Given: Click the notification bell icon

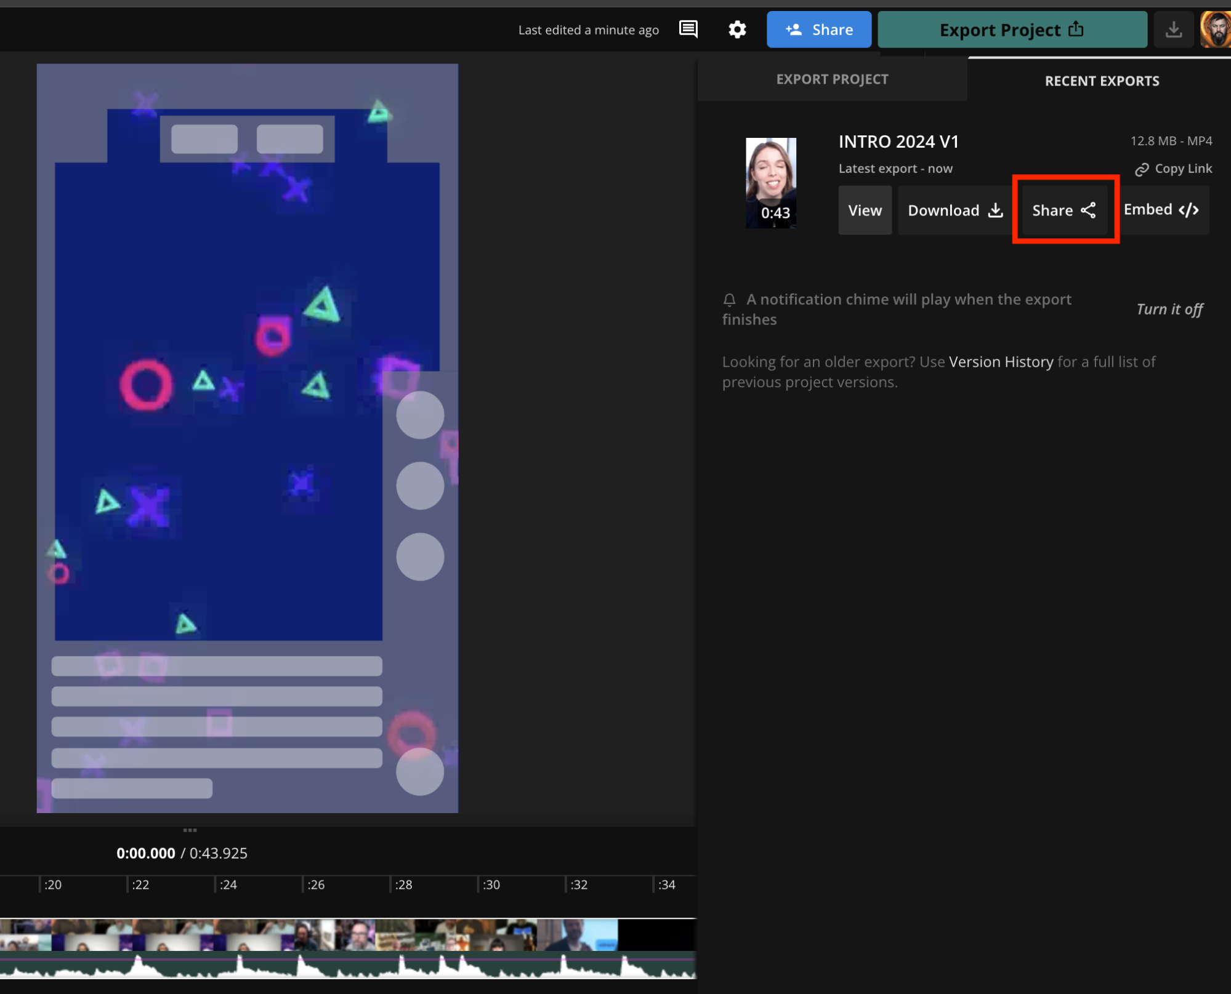Looking at the screenshot, I should point(729,300).
